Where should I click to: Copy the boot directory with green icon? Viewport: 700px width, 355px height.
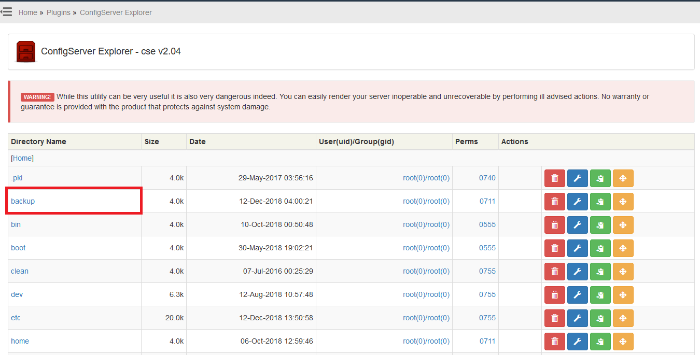[600, 248]
